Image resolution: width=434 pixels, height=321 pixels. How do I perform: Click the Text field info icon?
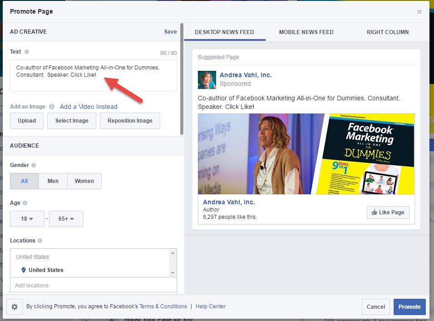pos(27,52)
